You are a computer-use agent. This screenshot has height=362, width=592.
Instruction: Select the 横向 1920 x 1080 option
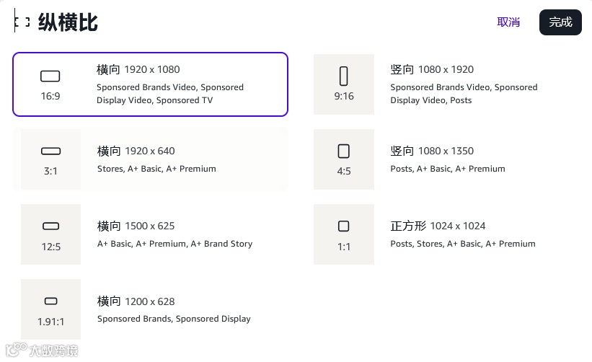(x=138, y=70)
